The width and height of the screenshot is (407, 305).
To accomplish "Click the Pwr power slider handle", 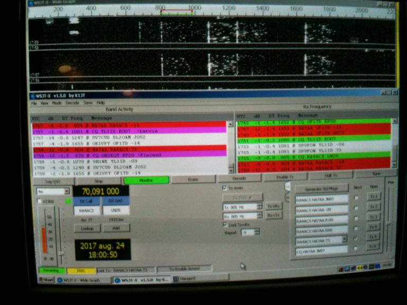I will [x=388, y=223].
